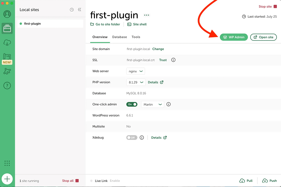This screenshot has height=187, width=281.
Task: Click the MySQL 8.0.16 value
Action: (x=136, y=93)
